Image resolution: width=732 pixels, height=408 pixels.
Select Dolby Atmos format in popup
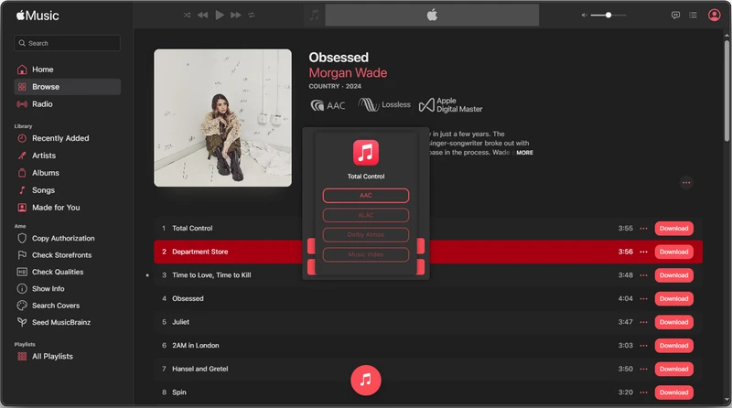365,235
